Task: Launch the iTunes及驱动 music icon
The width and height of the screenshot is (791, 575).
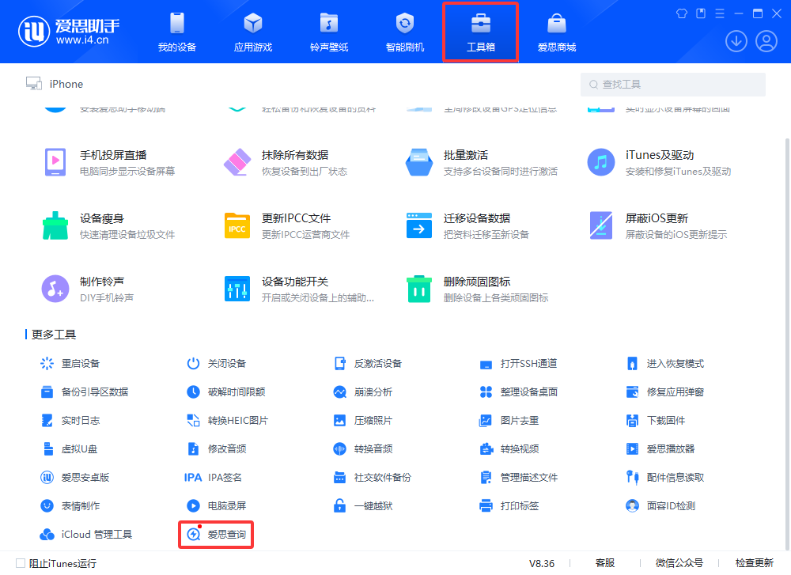Action: 601,162
